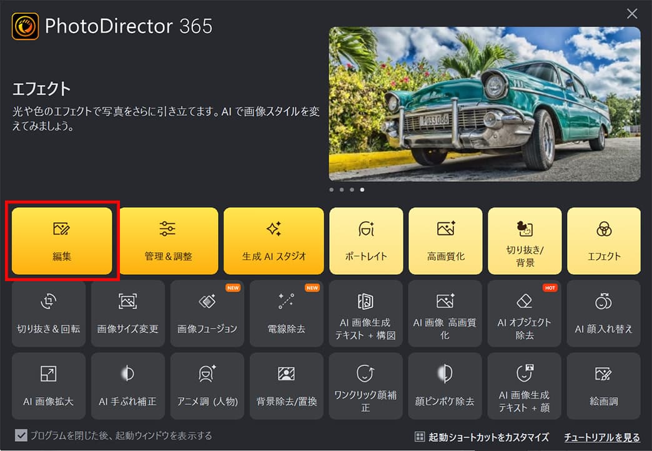This screenshot has height=451, width=652.
Task: Toggle プログラムを閉じた後、起動ウィンドウを表示する checkbox
Action: 21,436
